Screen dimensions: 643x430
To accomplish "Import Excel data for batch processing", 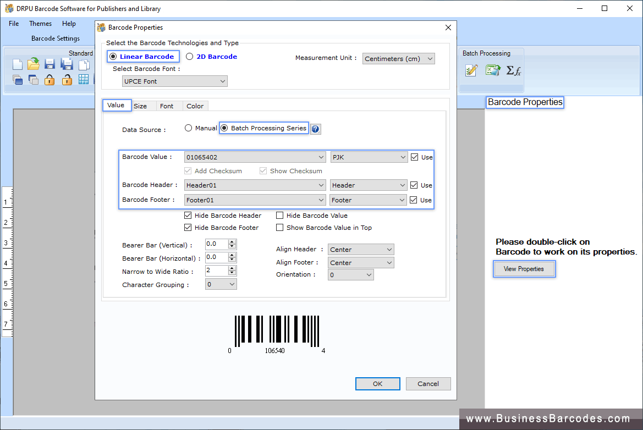I will coord(492,70).
